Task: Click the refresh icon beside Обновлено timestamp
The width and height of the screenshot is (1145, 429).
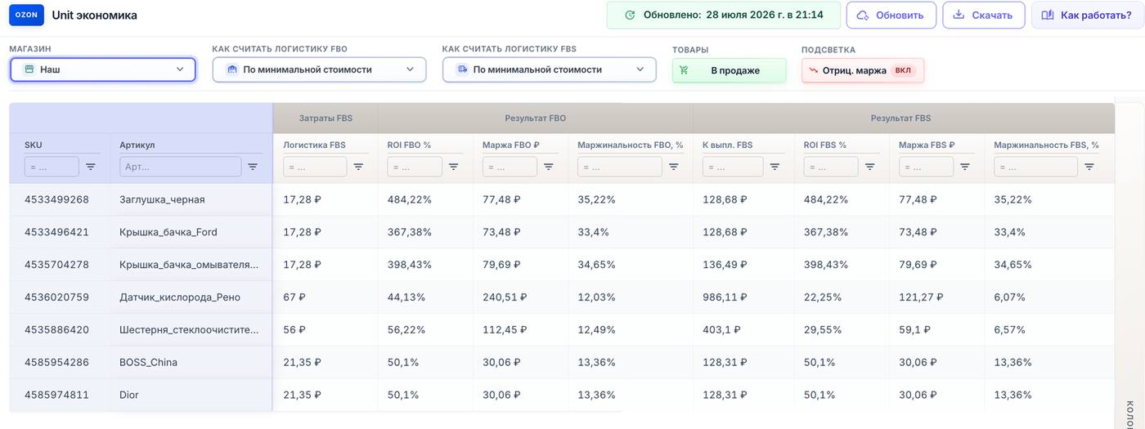Action: coord(630,15)
